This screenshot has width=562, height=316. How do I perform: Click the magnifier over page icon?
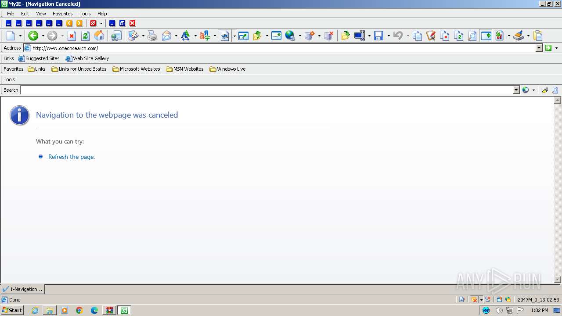(x=472, y=36)
